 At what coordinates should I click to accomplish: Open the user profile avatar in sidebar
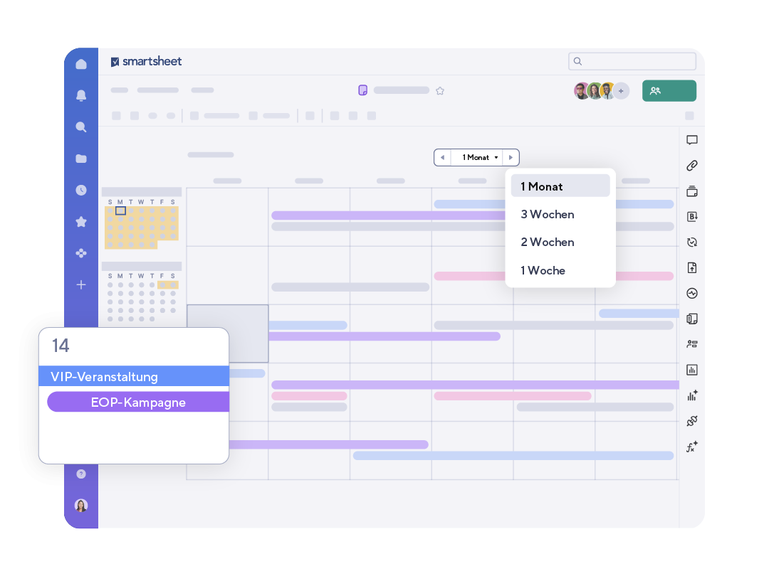click(x=81, y=505)
